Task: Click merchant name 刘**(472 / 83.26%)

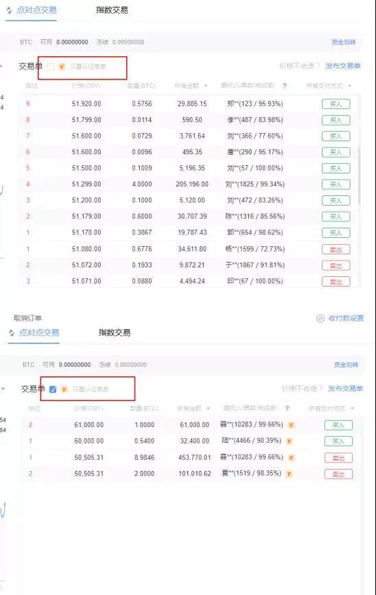Action: (x=255, y=200)
